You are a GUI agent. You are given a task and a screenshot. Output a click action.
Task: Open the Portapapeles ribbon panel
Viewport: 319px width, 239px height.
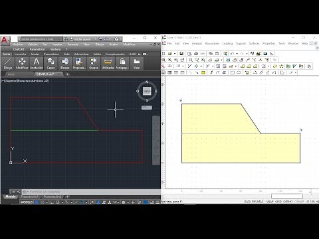pos(122,64)
